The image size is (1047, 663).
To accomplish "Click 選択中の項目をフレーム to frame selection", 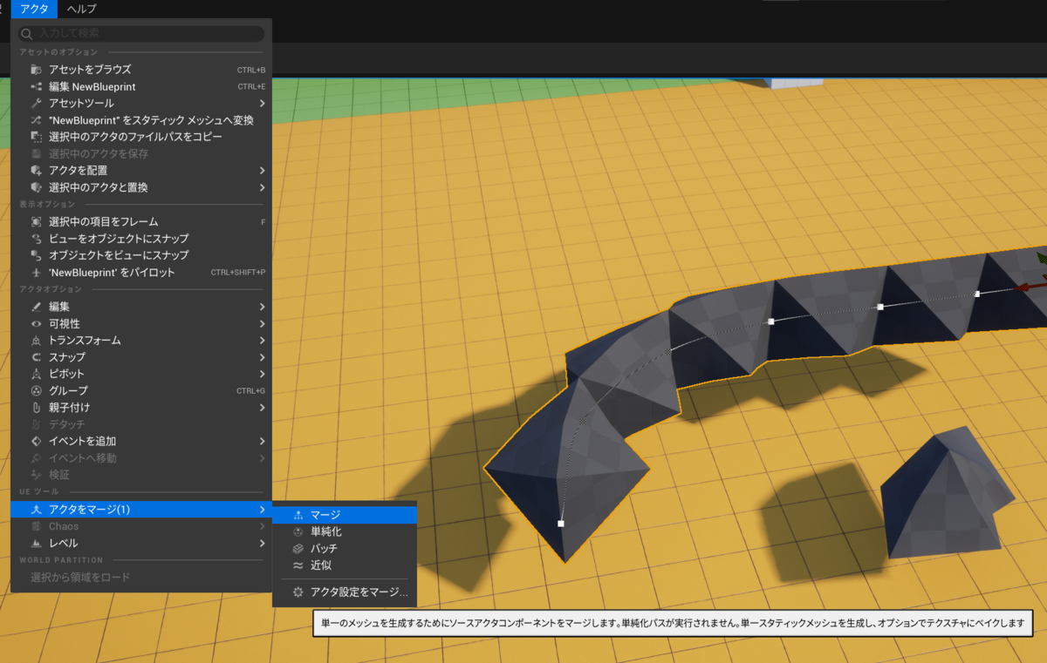I will tap(99, 221).
